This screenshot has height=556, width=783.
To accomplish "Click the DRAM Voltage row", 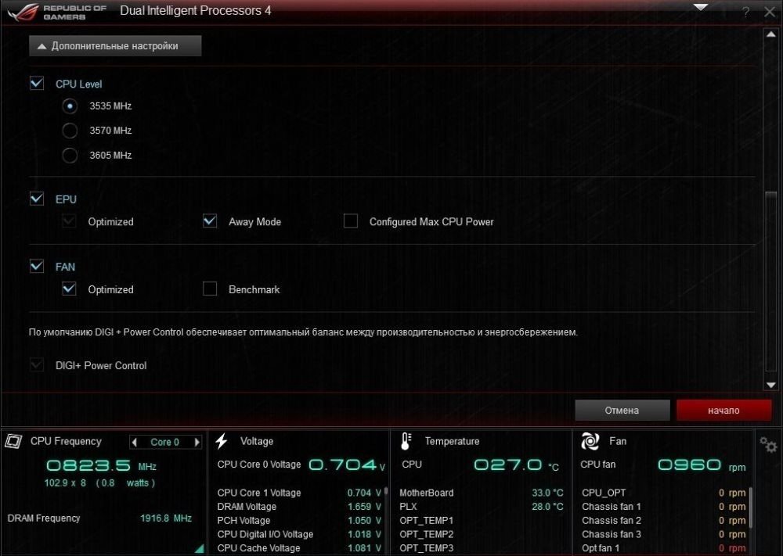I will pos(299,507).
